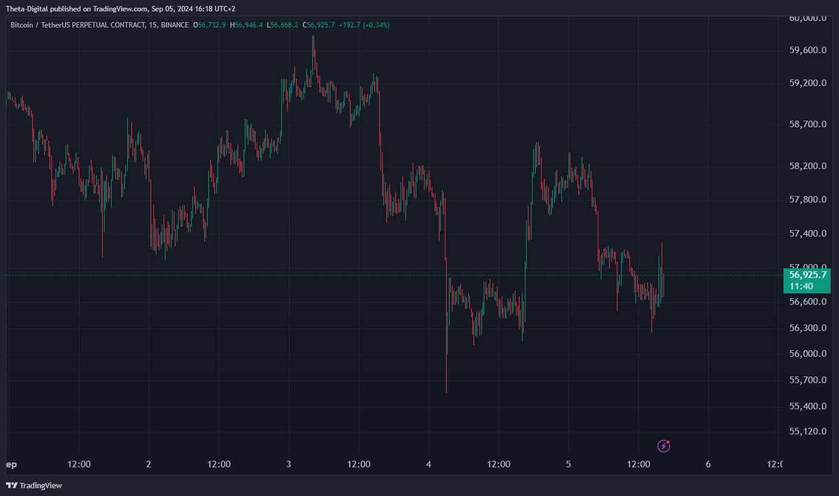839x496 pixels.
Task: Click the date label 6 on time axis
Action: coord(708,464)
